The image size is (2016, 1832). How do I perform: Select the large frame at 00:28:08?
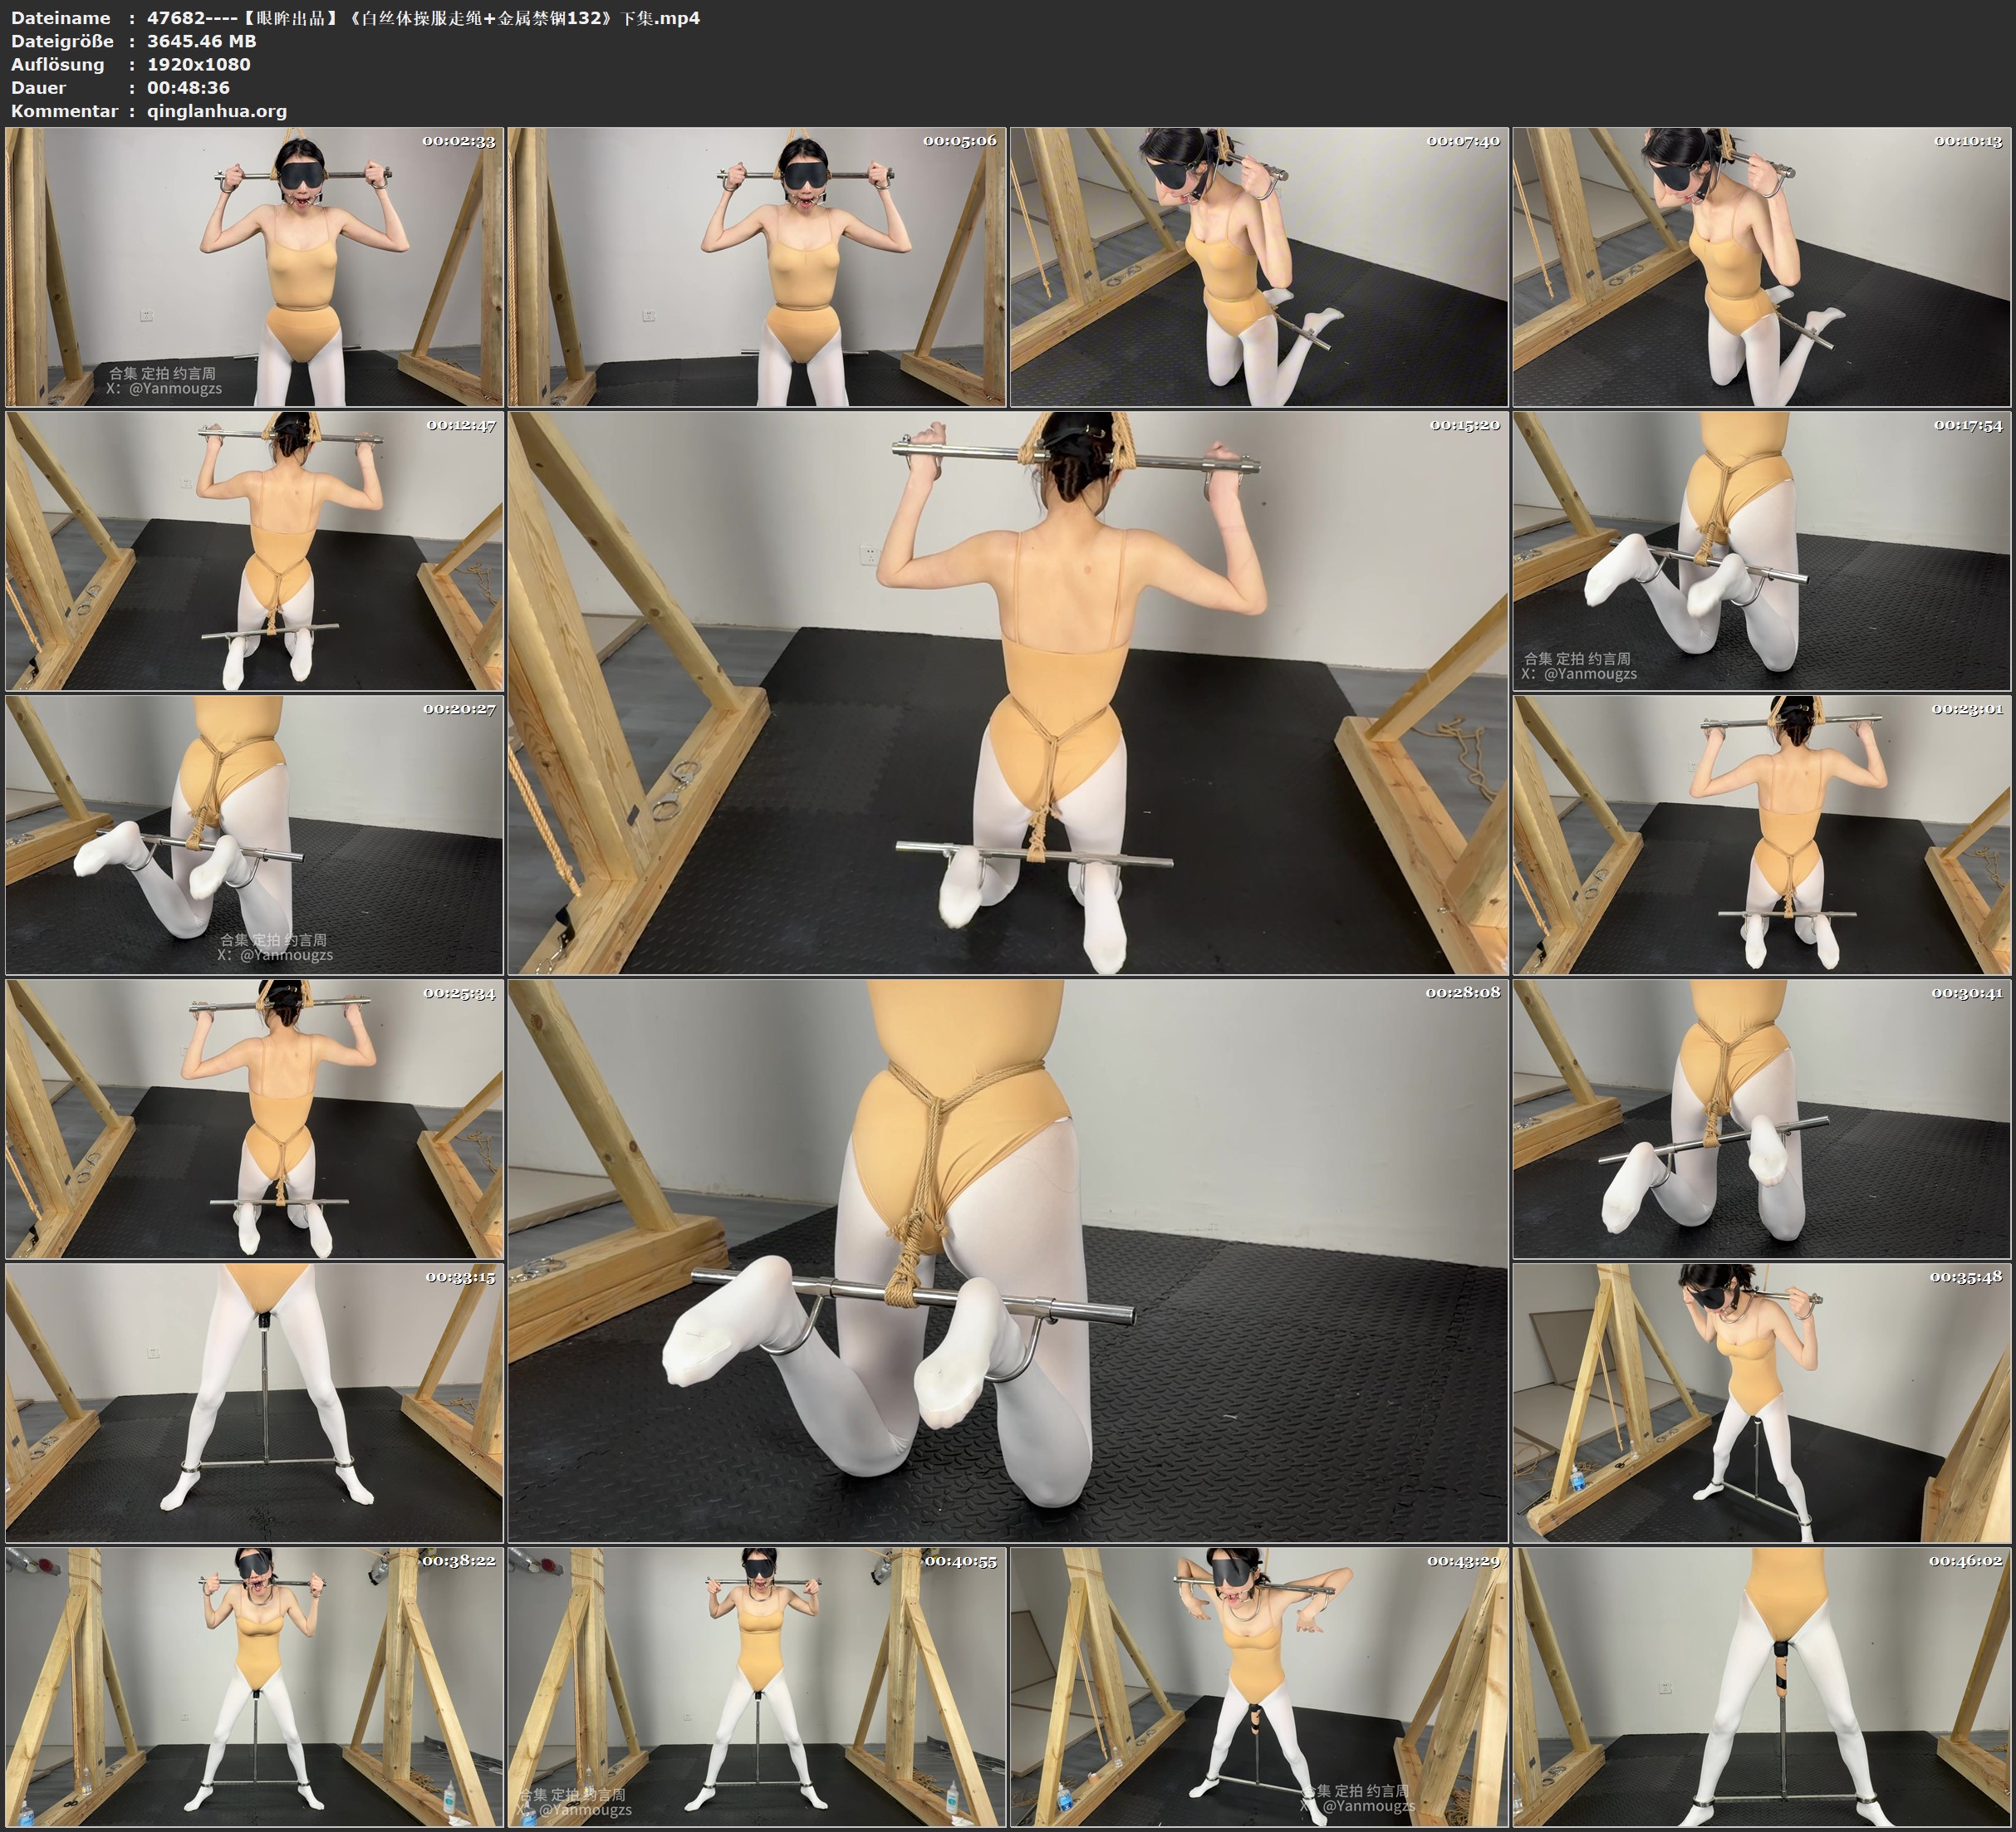coord(1007,1261)
